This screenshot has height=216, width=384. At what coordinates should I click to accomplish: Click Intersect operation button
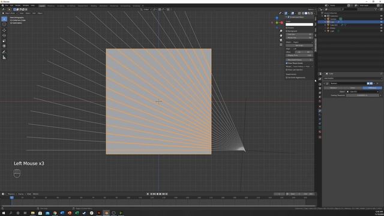[334, 88]
